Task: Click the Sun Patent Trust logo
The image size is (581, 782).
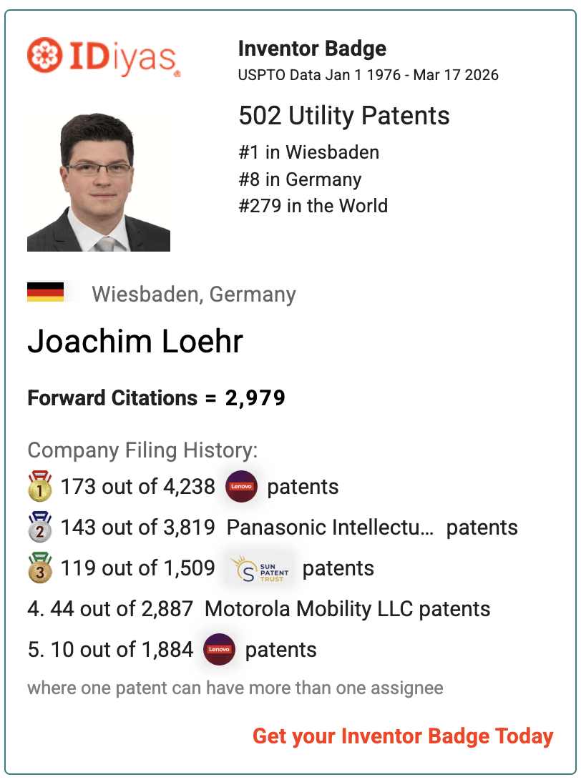Action: [x=259, y=568]
